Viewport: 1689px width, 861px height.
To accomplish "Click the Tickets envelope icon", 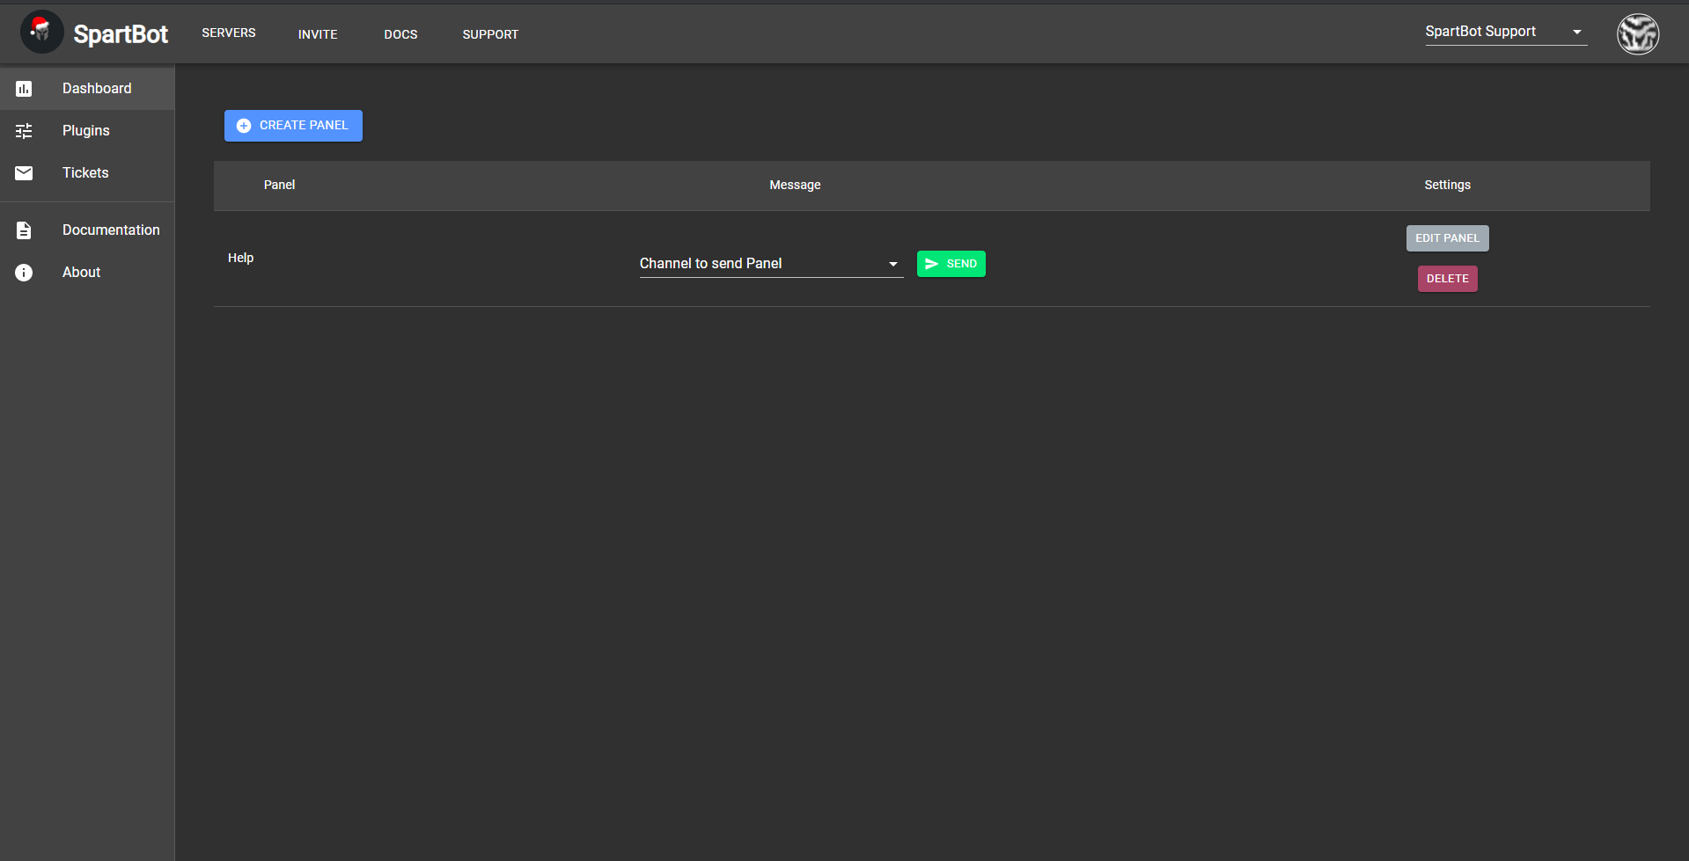I will coord(24,173).
